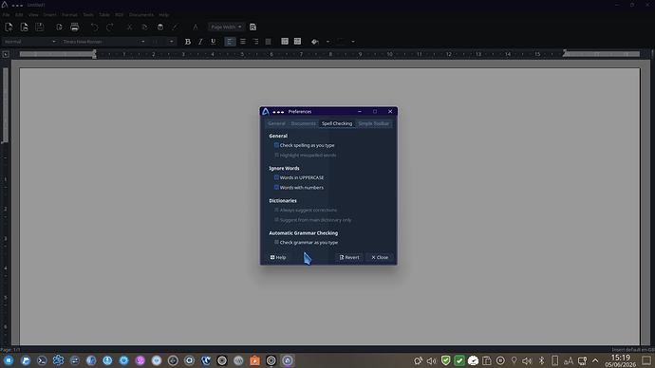Viewport: 655px width, 368px height.
Task: Create new document icon
Action: point(9,28)
